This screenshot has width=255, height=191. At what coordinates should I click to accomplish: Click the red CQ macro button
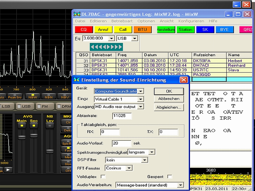[x=84, y=30]
